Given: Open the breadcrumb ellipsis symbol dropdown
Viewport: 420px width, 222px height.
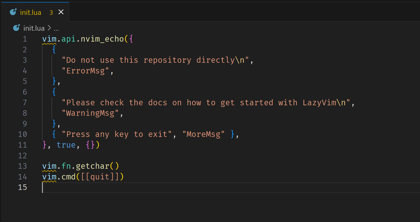Looking at the screenshot, I should click(x=56, y=28).
